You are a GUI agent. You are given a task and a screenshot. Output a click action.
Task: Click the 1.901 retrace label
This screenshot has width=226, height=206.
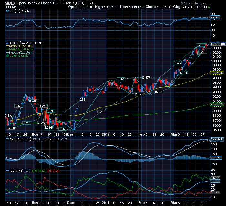[x=42, y=123]
